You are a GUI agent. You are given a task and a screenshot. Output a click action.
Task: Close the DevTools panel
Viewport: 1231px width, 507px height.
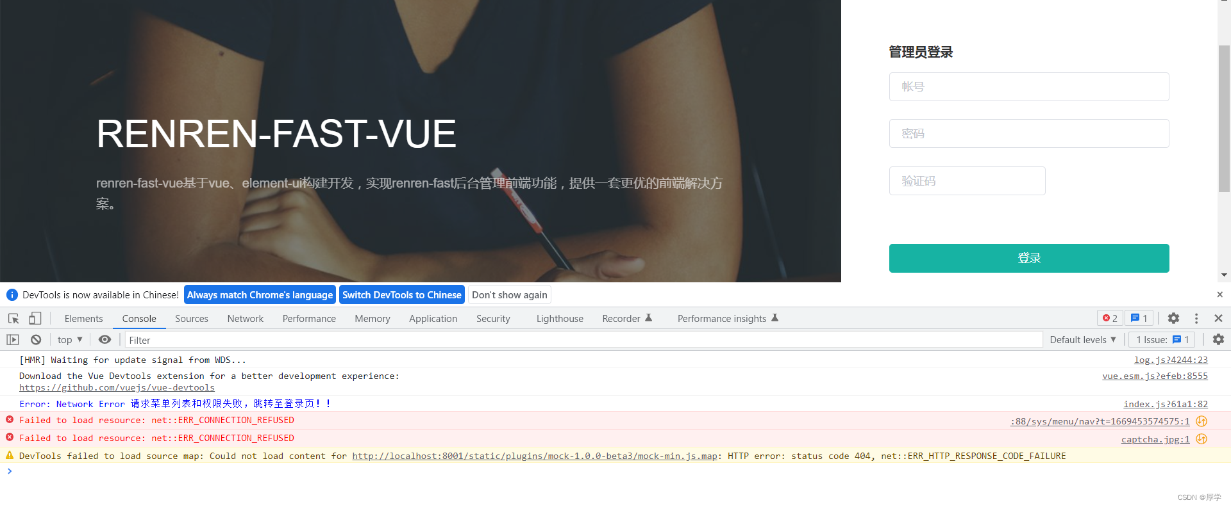point(1218,318)
